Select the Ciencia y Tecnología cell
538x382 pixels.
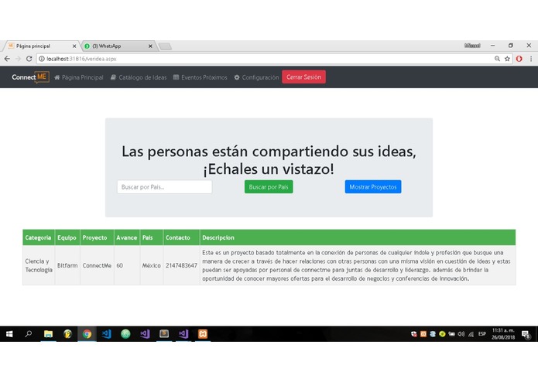coord(39,265)
